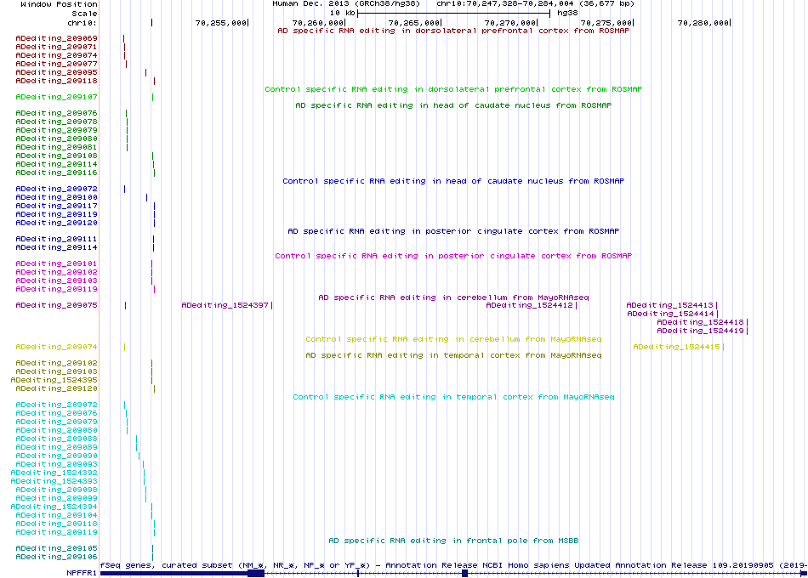Click AD specific frontal pole MSBB title

(453, 541)
